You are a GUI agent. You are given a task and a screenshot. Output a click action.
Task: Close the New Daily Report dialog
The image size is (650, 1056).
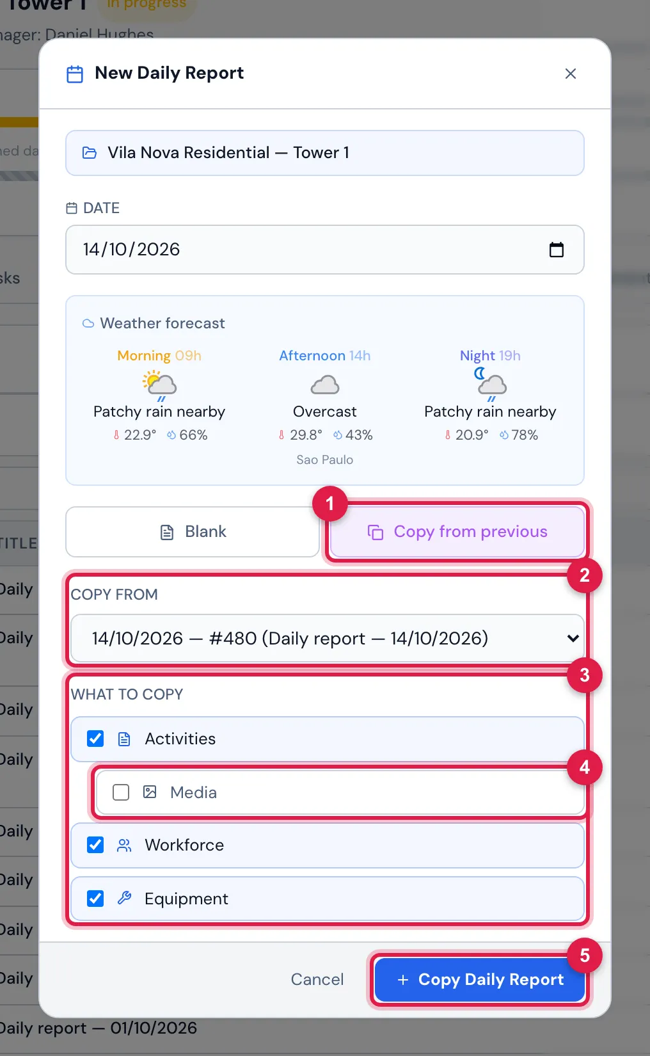pyautogui.click(x=571, y=74)
